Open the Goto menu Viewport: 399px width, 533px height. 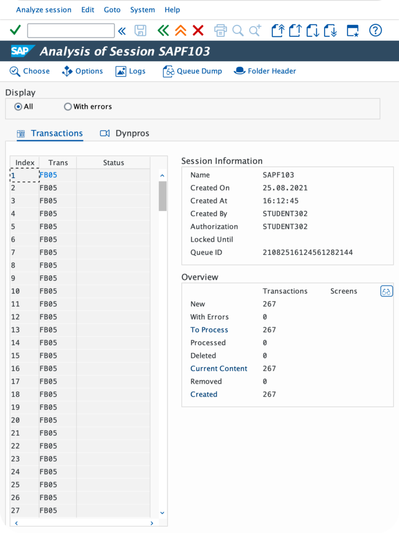coord(112,10)
